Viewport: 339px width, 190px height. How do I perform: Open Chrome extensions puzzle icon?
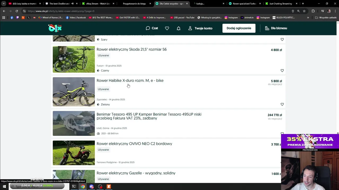coord(313,11)
